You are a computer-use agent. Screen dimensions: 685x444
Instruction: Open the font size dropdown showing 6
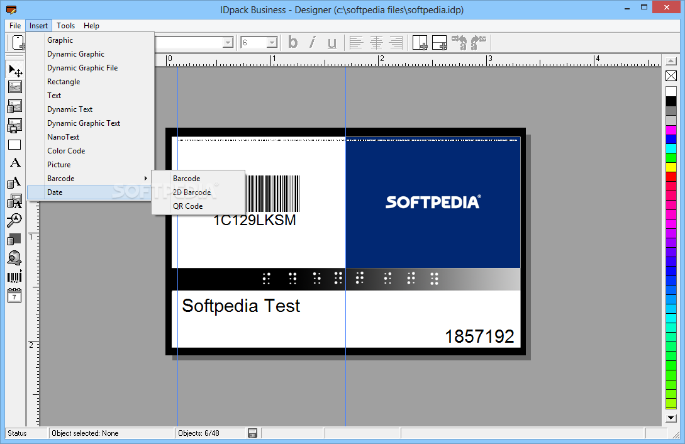click(272, 42)
